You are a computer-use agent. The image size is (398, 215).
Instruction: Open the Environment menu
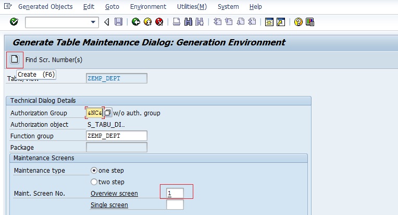(x=148, y=7)
